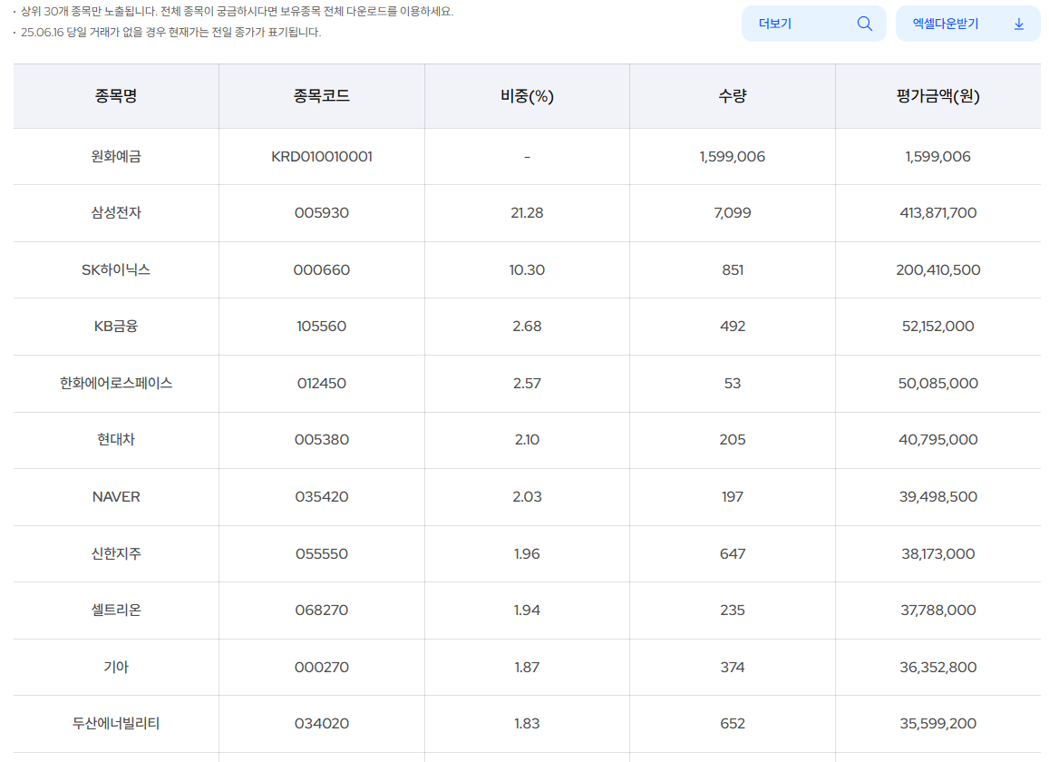Click amount 37,788,000
Screen dimensions: 1049x762
click(938, 610)
